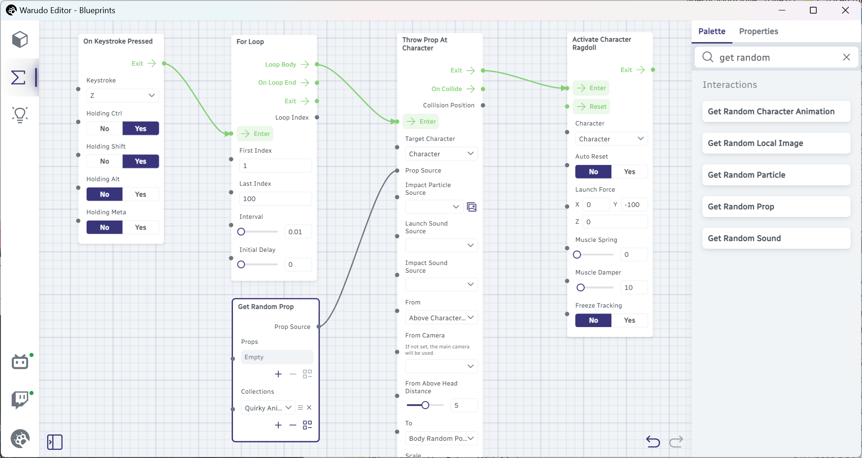Click the redo arrow icon
This screenshot has height=458, width=862.
pos(676,441)
